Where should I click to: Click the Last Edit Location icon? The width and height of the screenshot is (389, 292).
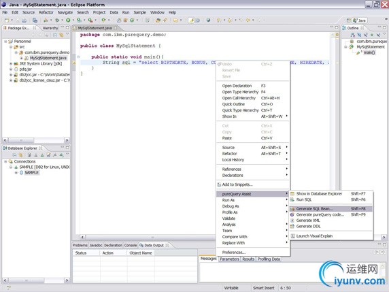(241, 20)
